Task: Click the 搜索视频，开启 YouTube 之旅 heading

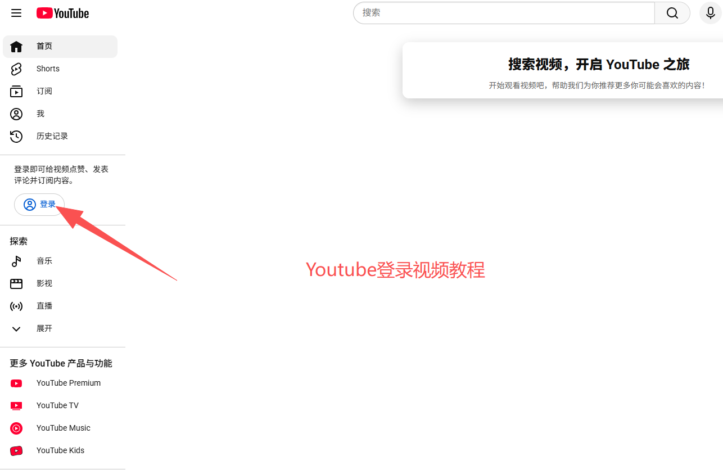Action: [x=599, y=64]
